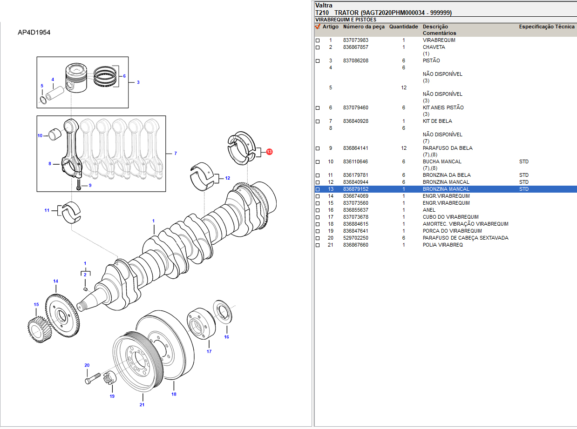Click callout number 12 in the diagram
Image resolution: width=577 pixels, height=429 pixels.
coord(227,178)
